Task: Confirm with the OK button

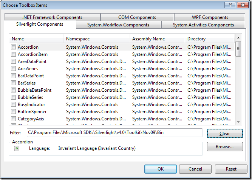Action: tap(161, 169)
